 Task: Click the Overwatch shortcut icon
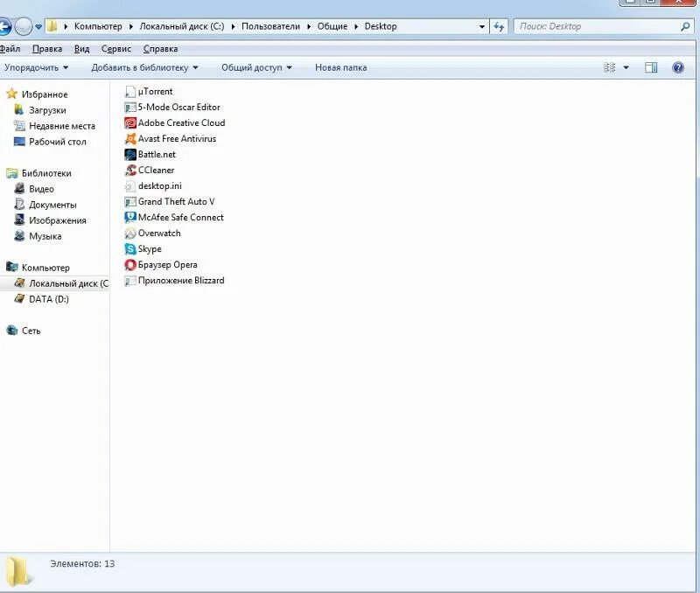129,234
